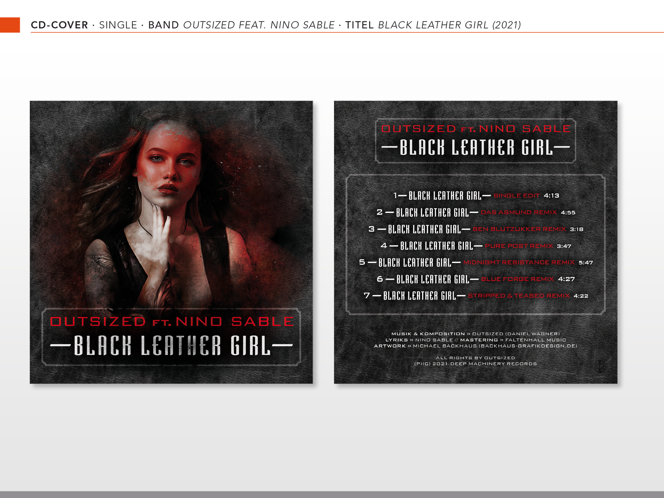This screenshot has height=498, width=664.
Task: Click the small emblem logo on back cover
Action: click(x=599, y=366)
